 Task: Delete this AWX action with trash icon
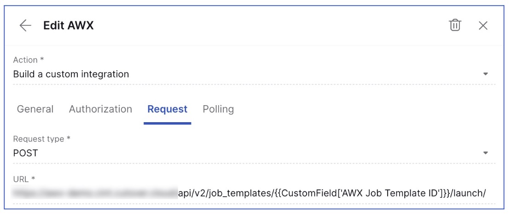pyautogui.click(x=455, y=25)
